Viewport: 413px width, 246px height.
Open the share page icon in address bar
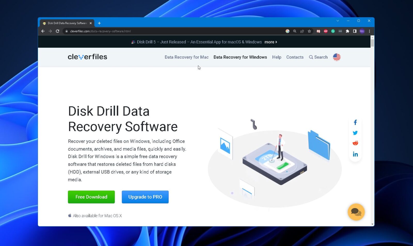click(302, 31)
